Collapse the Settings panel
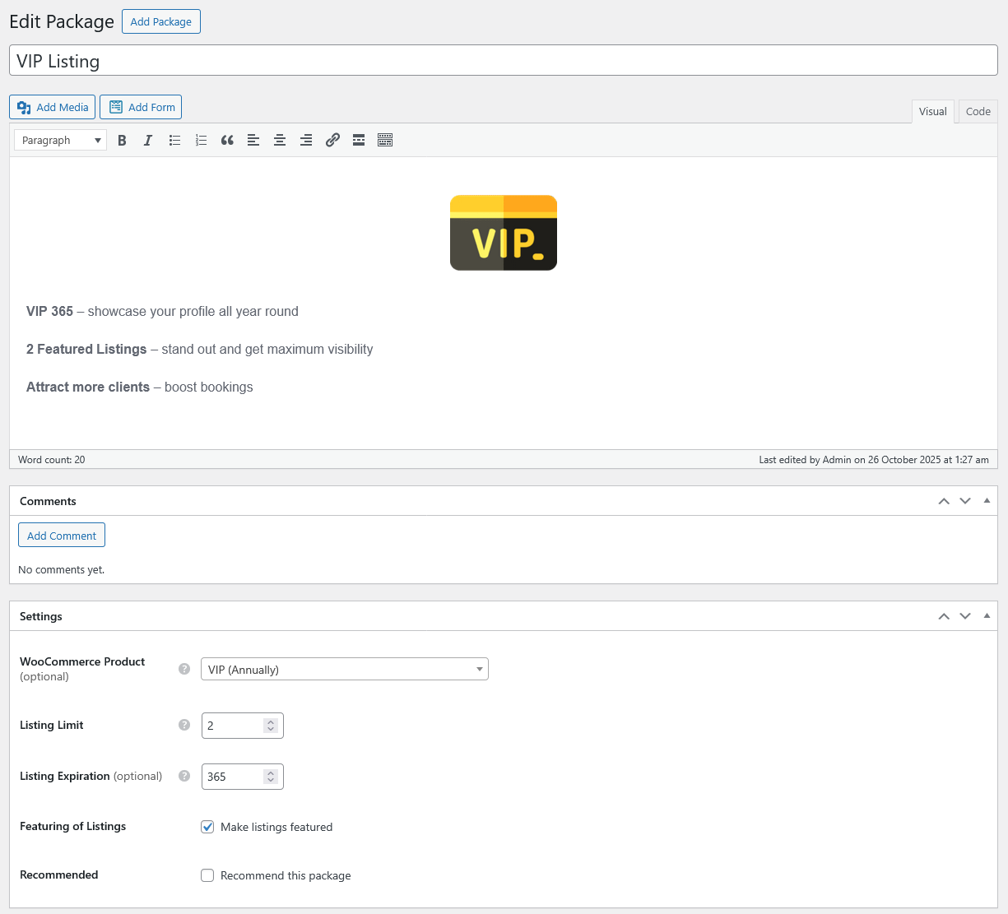The image size is (1008, 914). click(x=987, y=616)
